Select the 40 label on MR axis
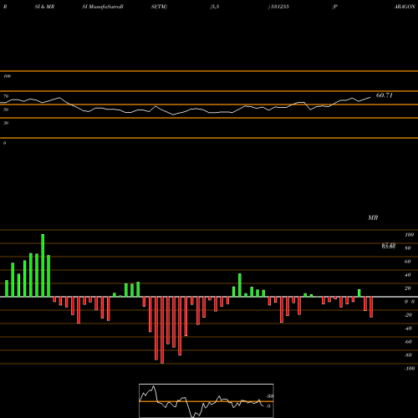 click(408, 275)
